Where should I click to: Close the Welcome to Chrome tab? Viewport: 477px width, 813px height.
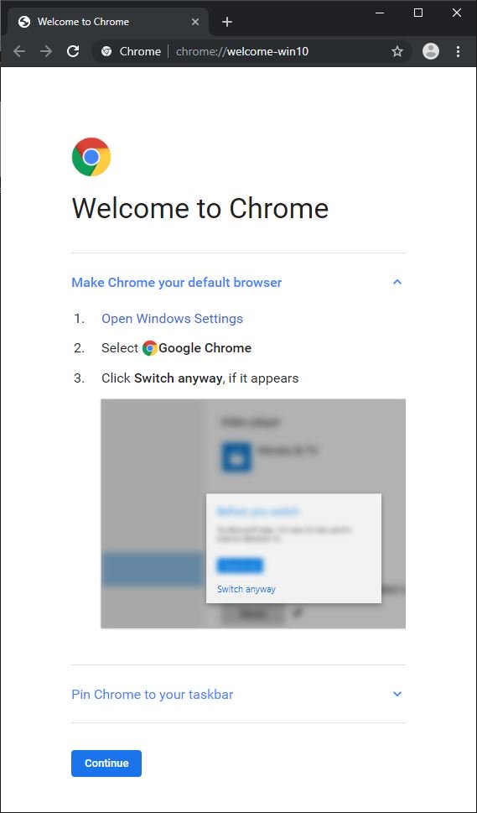pos(195,22)
